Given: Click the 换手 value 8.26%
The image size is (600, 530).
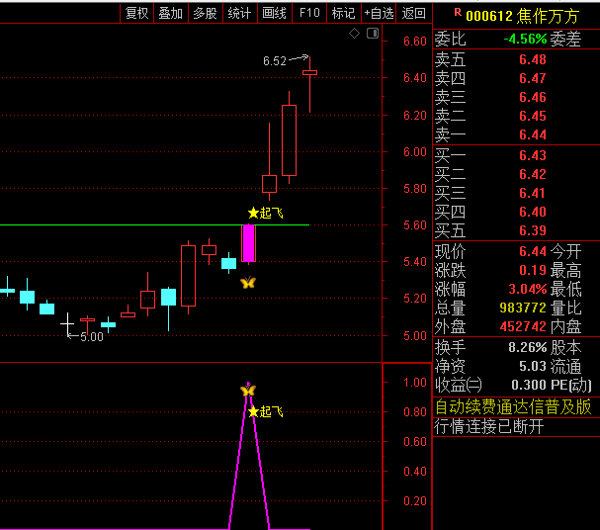Looking at the screenshot, I should pos(527,347).
